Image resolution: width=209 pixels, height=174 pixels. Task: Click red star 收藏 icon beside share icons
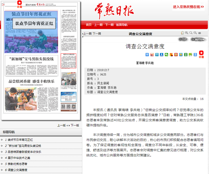click(x=201, y=54)
